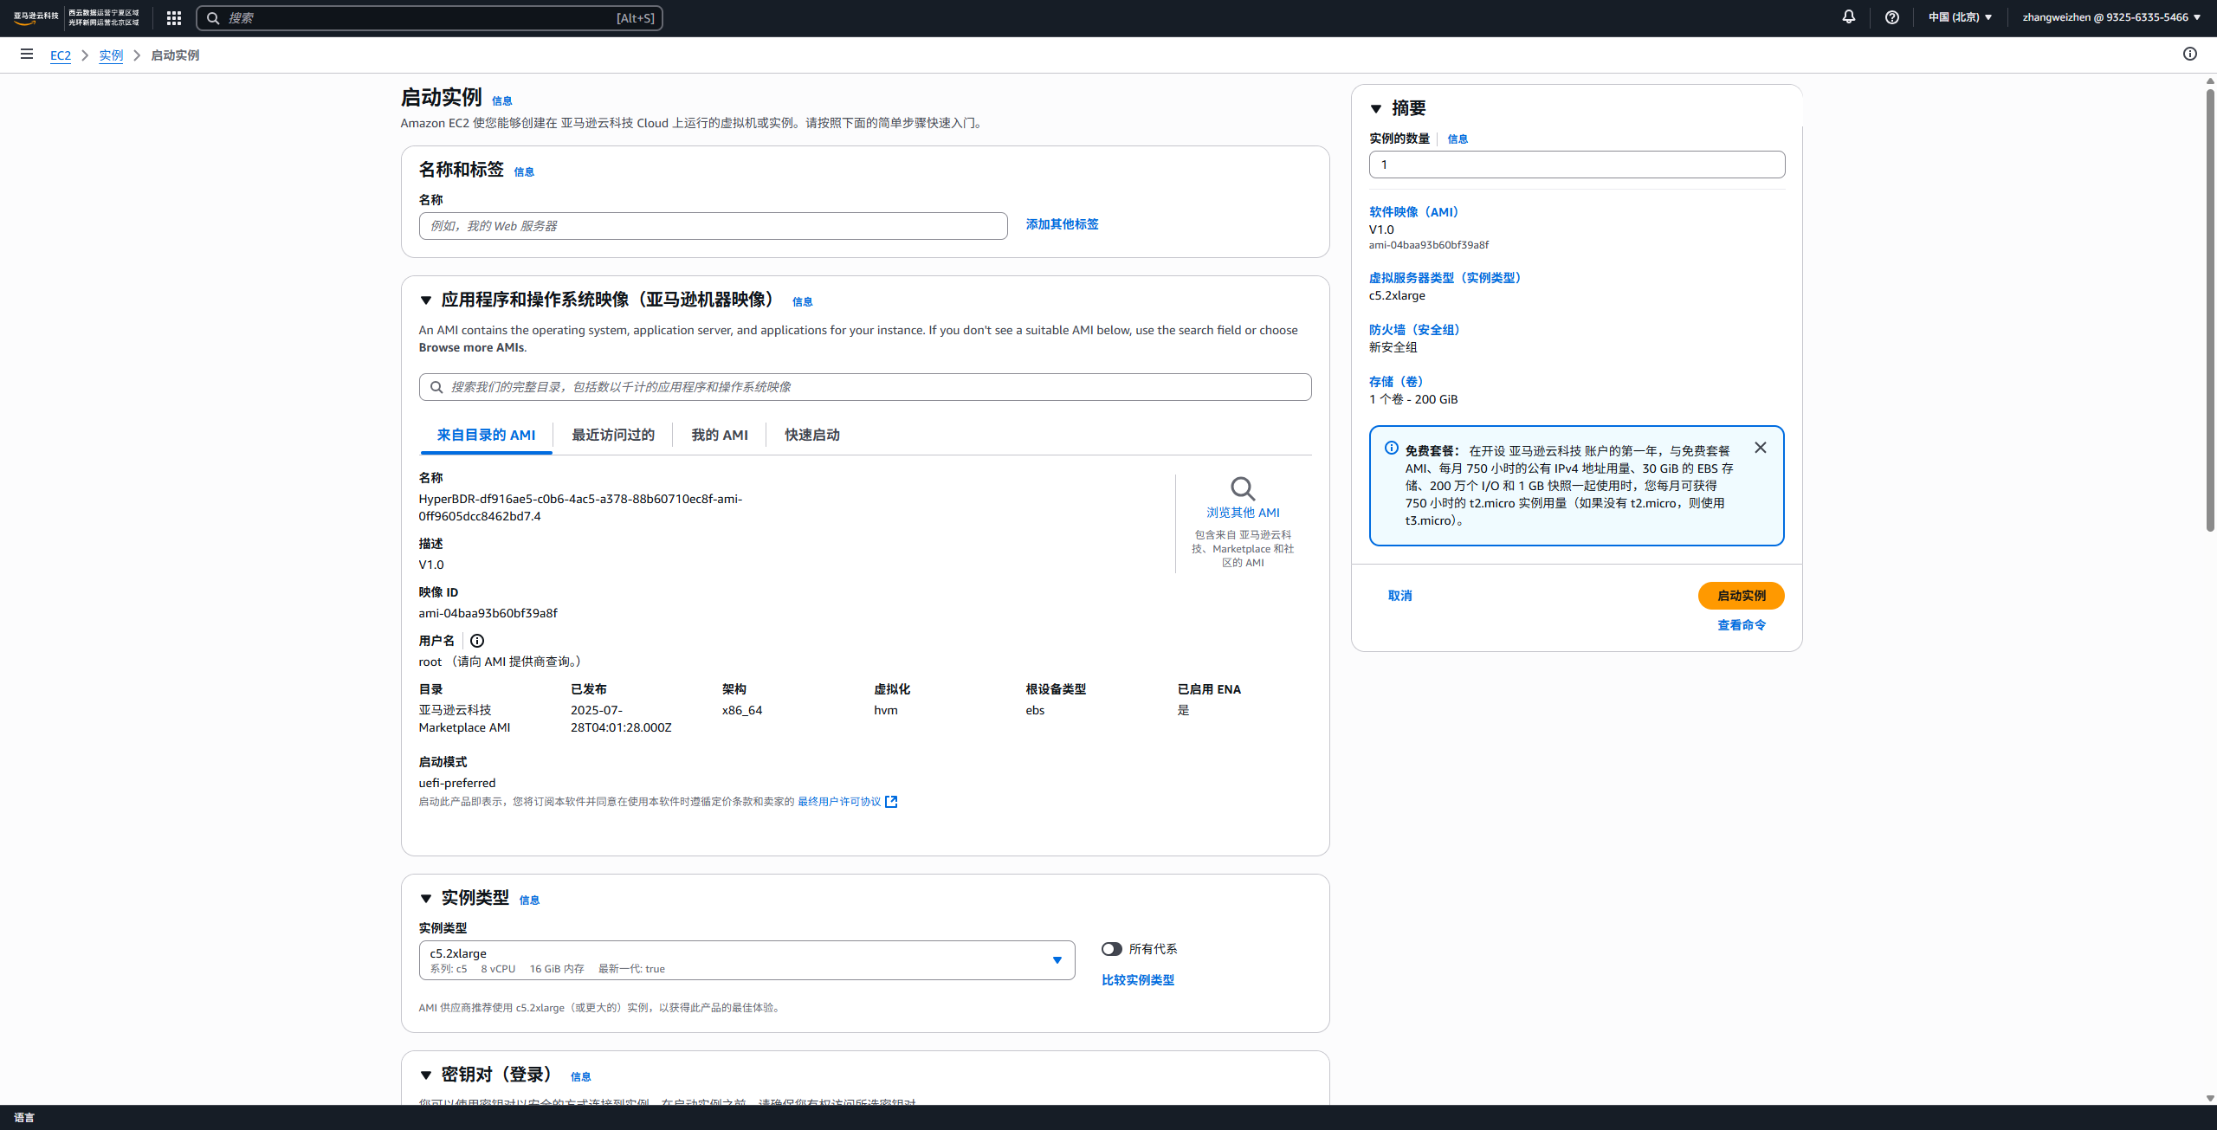Switch to the 最近访问过的 tab
Viewport: 2217px width, 1130px height.
pos(613,435)
